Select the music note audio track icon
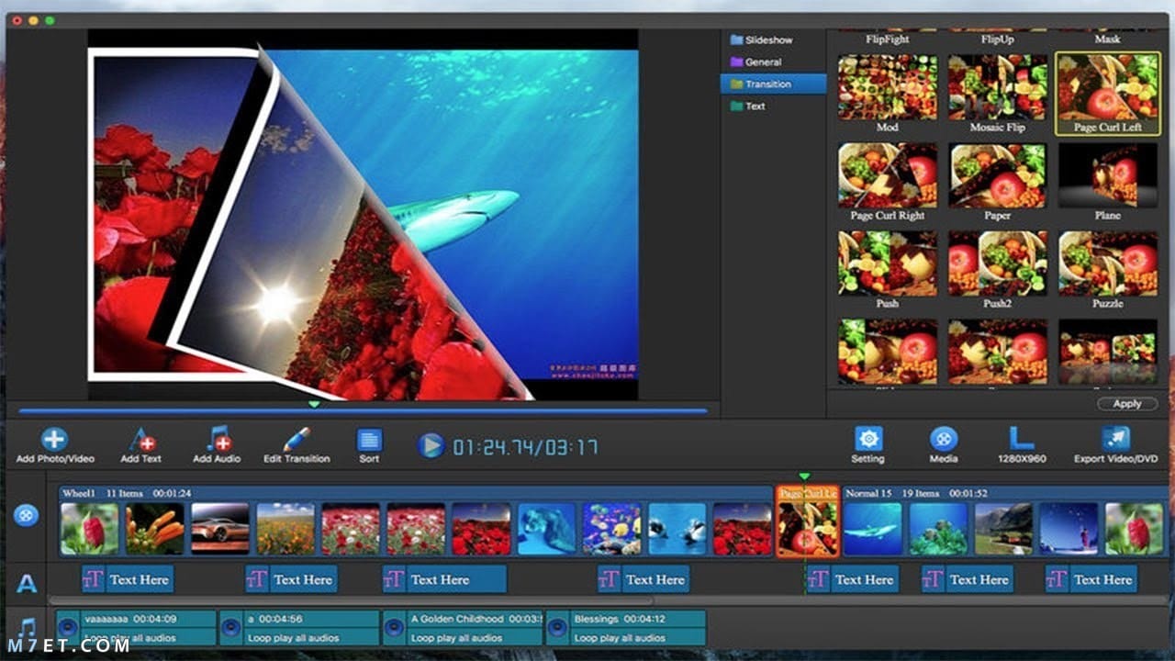 pyautogui.click(x=28, y=629)
